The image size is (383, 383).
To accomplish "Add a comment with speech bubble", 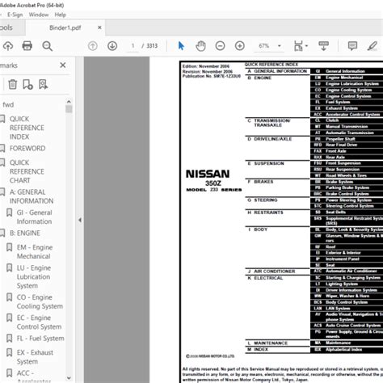I will (352, 46).
